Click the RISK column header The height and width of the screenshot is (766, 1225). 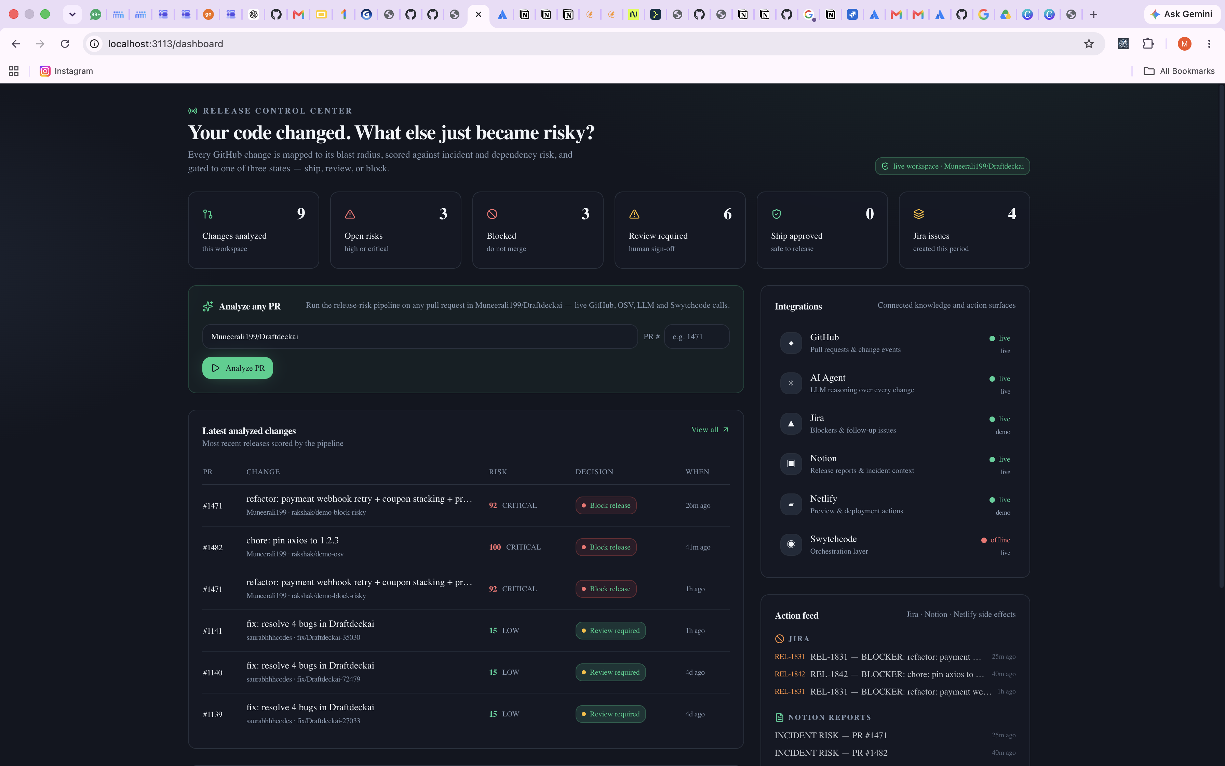[498, 472]
